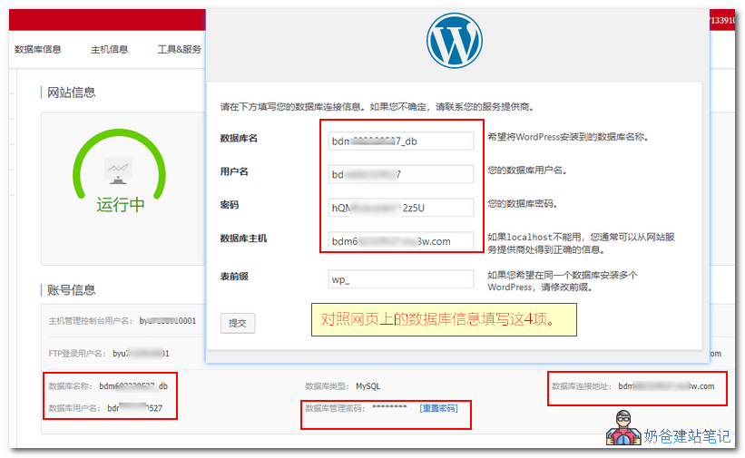Click the 账号信息 section heading
Image resolution: width=745 pixels, height=458 pixels.
[72, 290]
